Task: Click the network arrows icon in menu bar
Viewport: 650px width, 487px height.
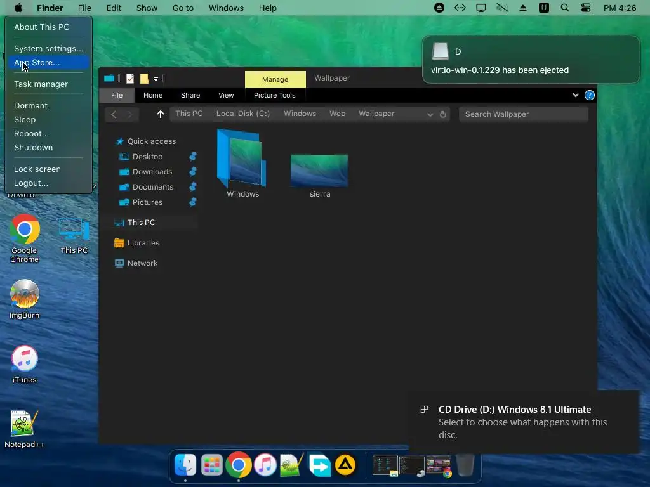Action: [x=460, y=8]
